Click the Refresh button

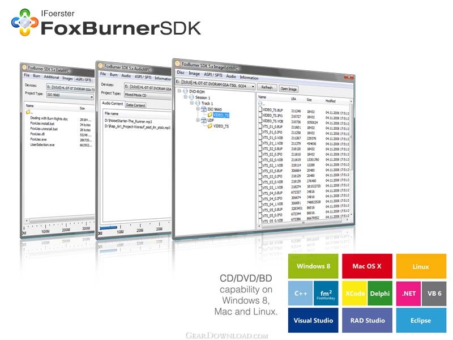[x=267, y=87]
